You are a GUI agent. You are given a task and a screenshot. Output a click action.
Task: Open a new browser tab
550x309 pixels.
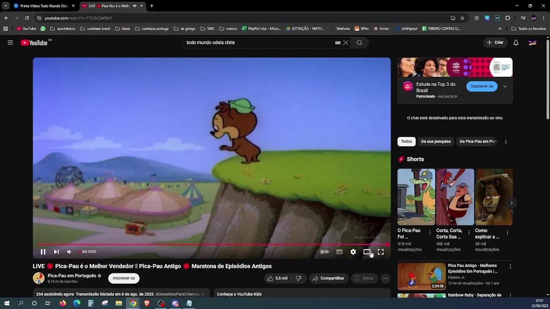[x=152, y=6]
